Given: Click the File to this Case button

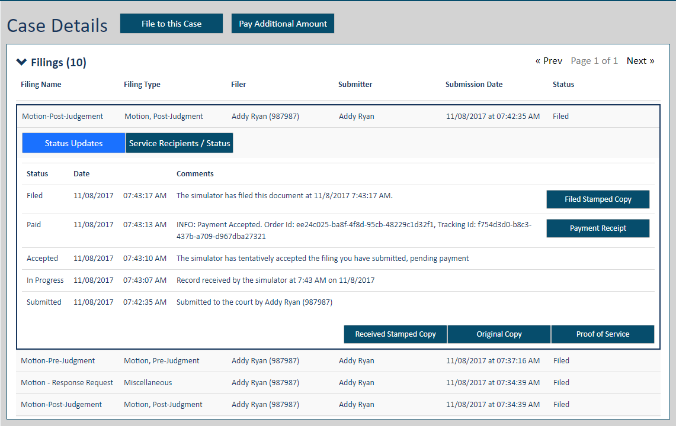Looking at the screenshot, I should click(x=171, y=23).
